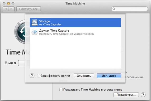151x101 pixels.
Task: Toggle Показывать Time Machine в строке меню
Action: 61,90
